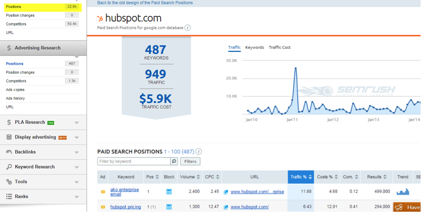Click the yellow ad icon for ako enterprise email
Image resolution: width=421 pixels, height=212 pixels.
point(102,192)
